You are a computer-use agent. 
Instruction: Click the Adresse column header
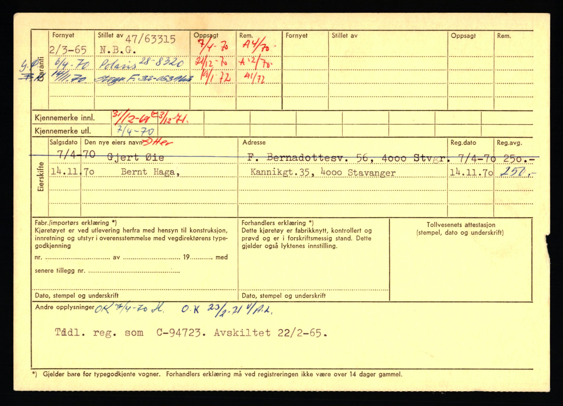254,142
